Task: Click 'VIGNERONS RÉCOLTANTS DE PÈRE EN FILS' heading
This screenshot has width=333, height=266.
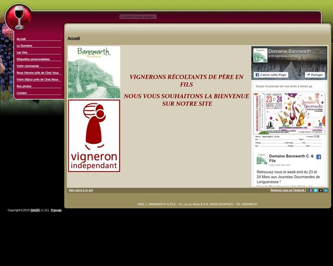Action: point(186,81)
